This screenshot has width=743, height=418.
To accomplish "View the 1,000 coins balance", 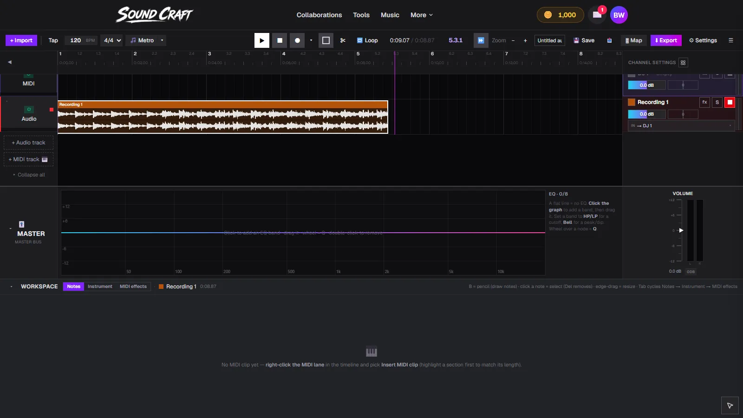I will click(560, 15).
